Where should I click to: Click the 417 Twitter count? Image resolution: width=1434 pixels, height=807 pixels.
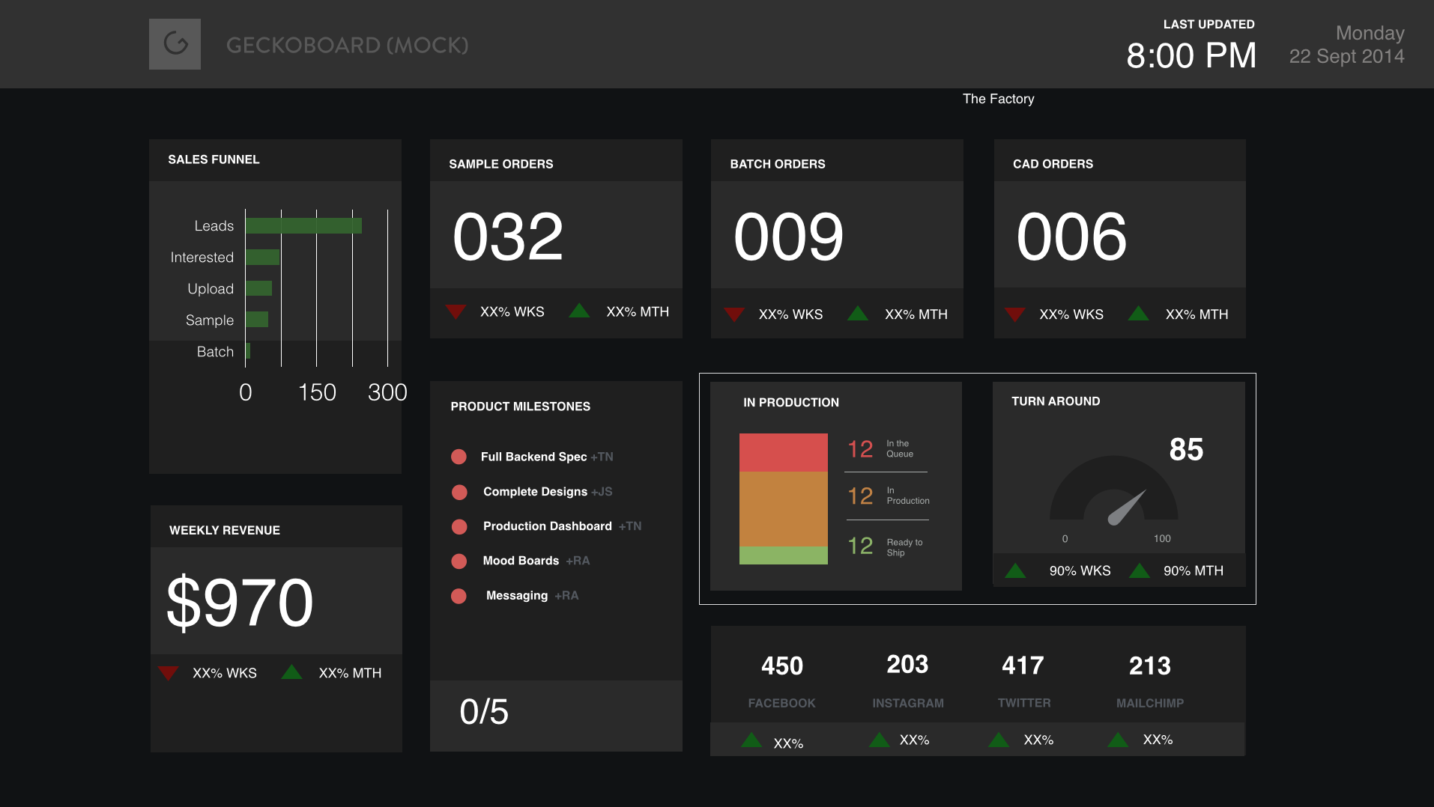(1023, 665)
